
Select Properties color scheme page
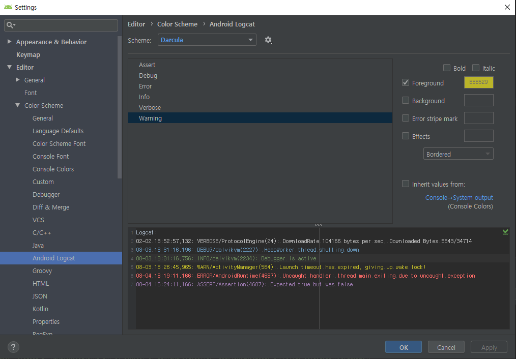click(46, 321)
